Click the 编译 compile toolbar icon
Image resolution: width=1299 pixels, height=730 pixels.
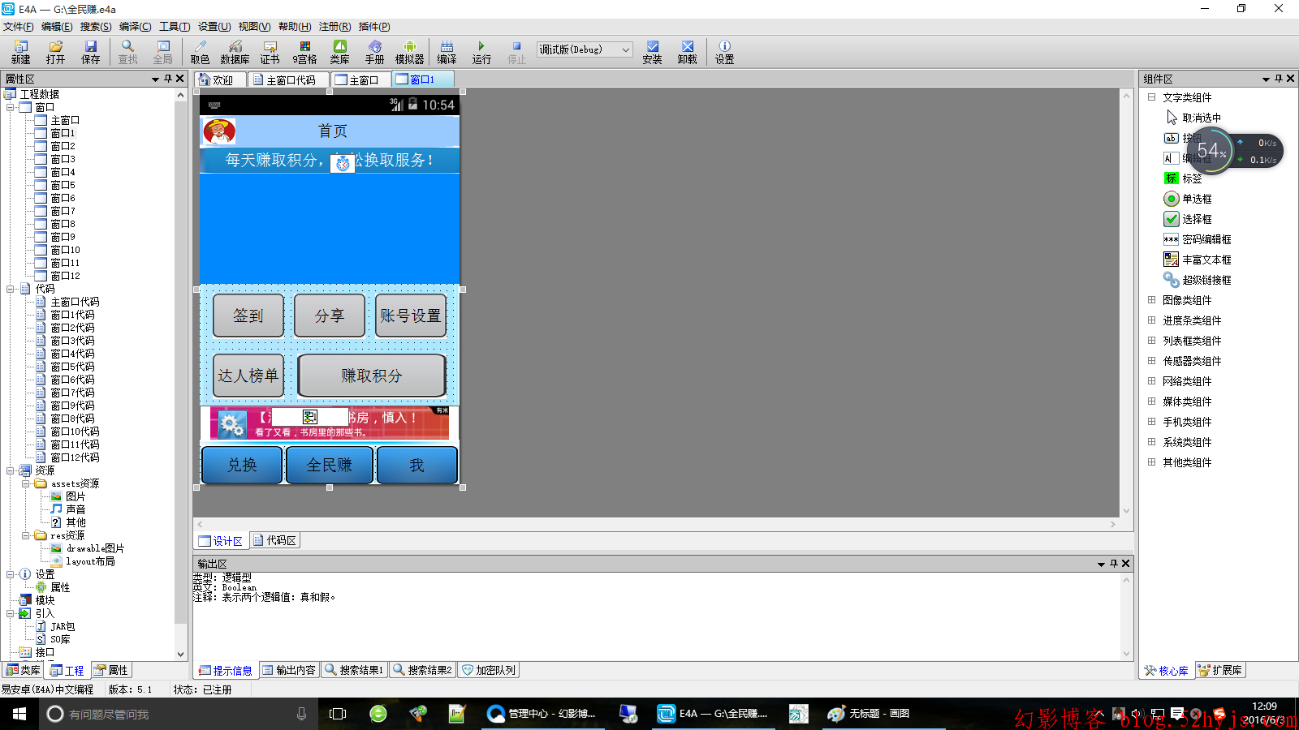point(447,52)
